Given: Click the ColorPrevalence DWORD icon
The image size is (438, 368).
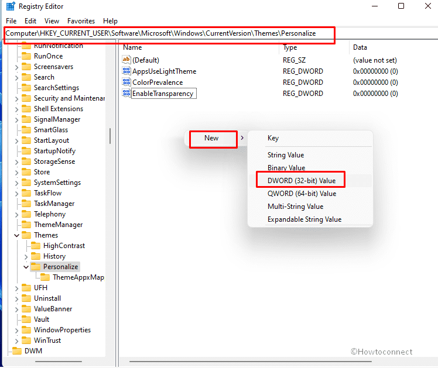Looking at the screenshot, I should click(126, 82).
